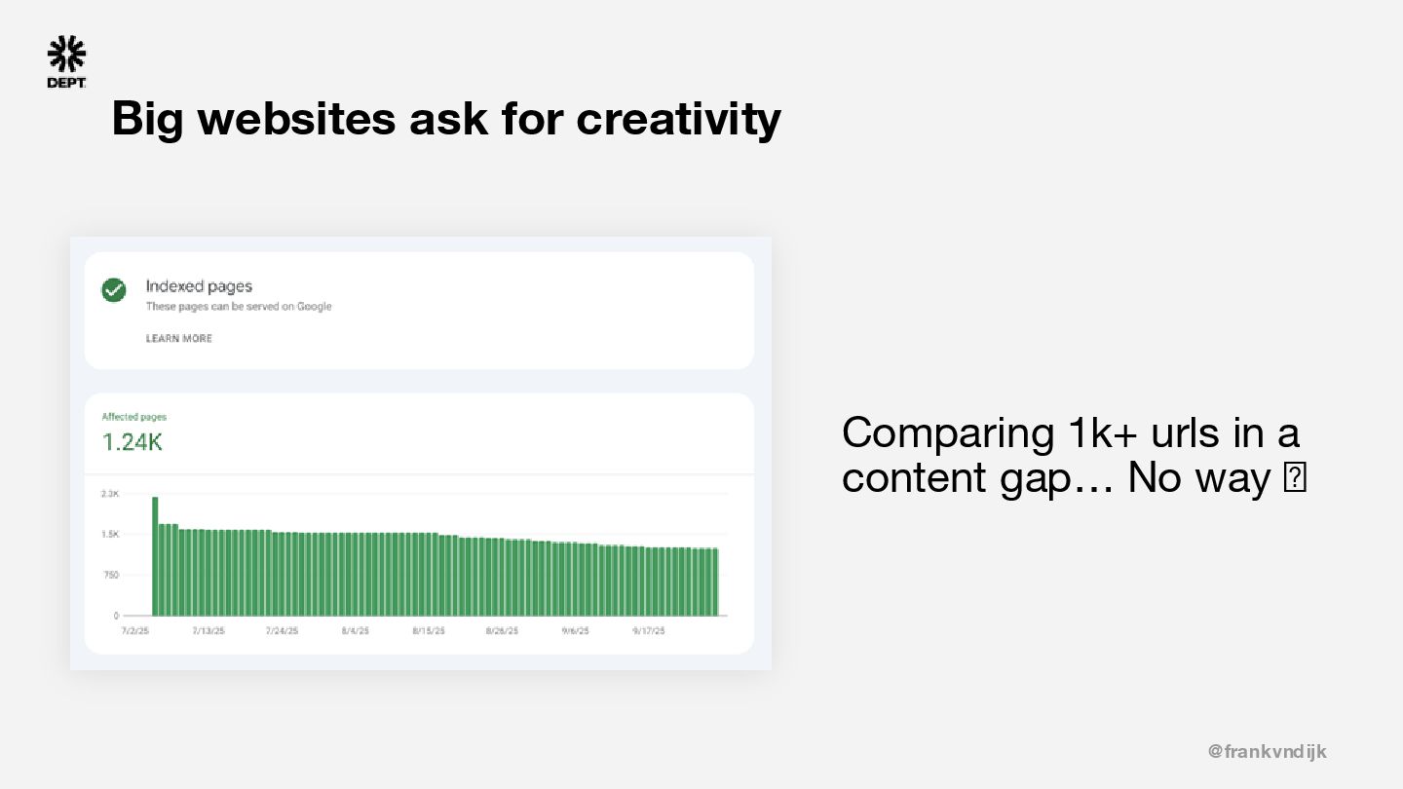Click the 2.3K y-axis label
The image size is (1403, 789).
pos(109,495)
